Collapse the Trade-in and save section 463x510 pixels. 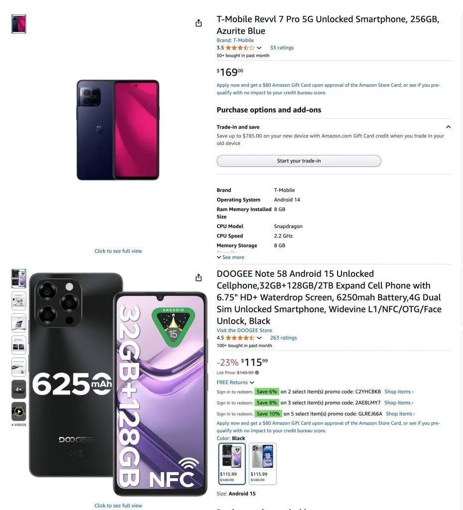[448, 127]
